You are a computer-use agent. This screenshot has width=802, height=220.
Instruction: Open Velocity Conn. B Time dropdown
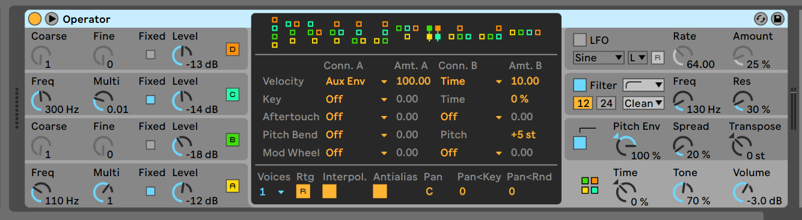(471, 81)
